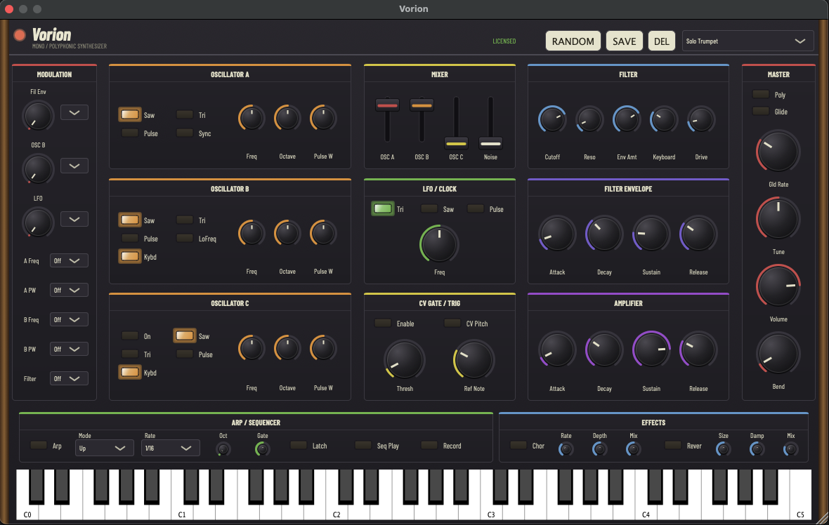Open the A PW Off dropdown
Viewport: 829px width, 525px height.
click(69, 290)
